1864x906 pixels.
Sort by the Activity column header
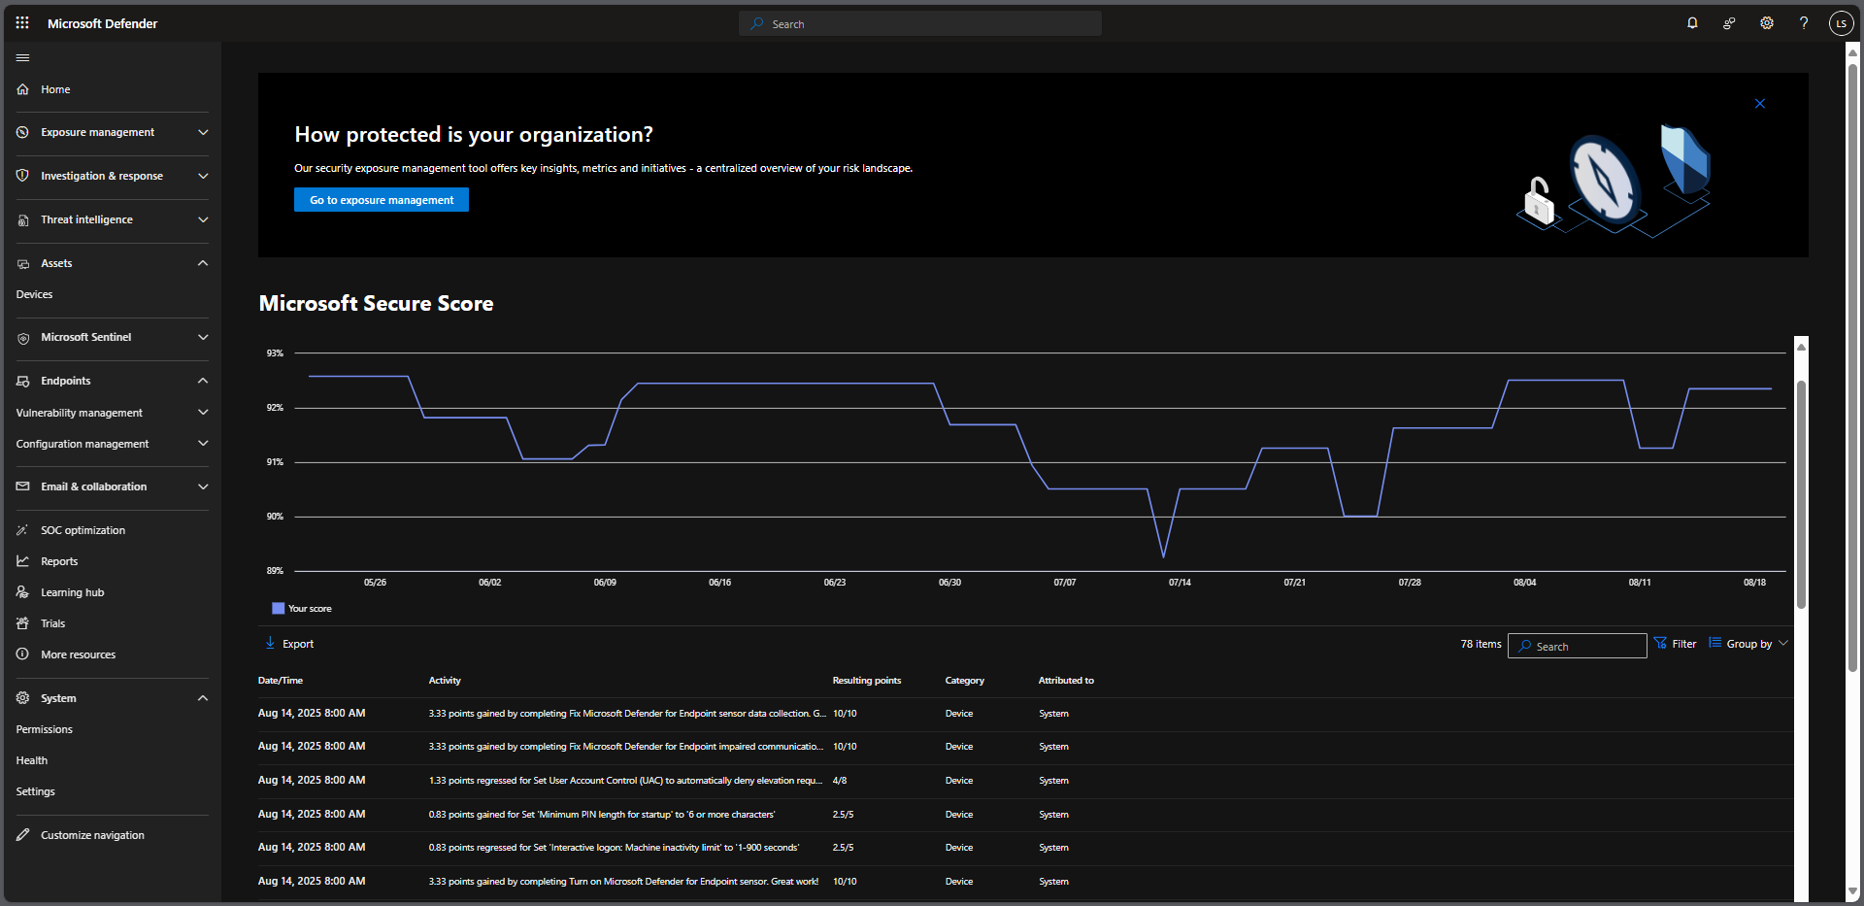pyautogui.click(x=445, y=681)
